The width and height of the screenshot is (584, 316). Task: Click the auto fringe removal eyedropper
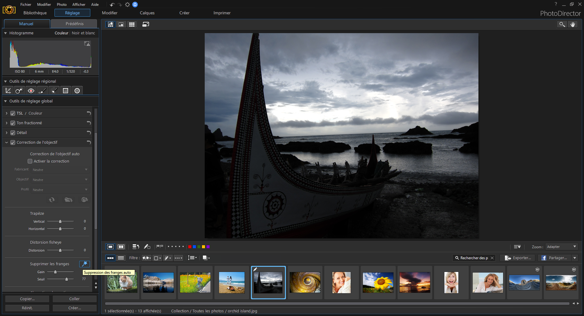point(85,264)
